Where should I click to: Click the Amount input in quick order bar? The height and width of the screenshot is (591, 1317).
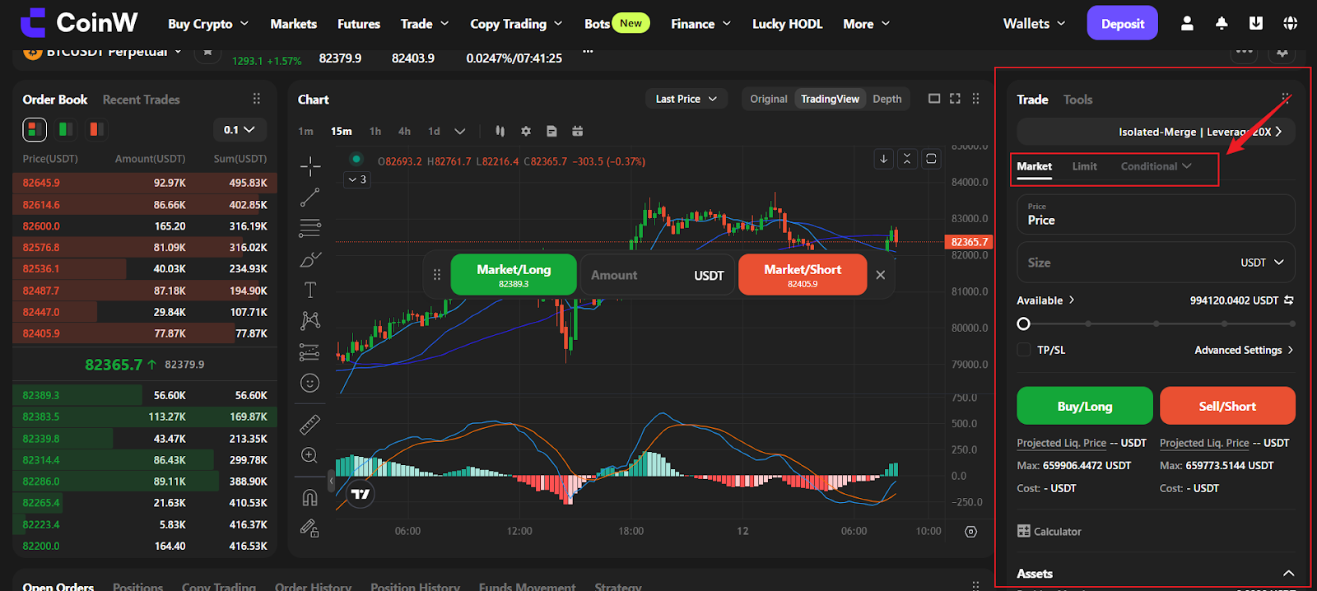(658, 275)
